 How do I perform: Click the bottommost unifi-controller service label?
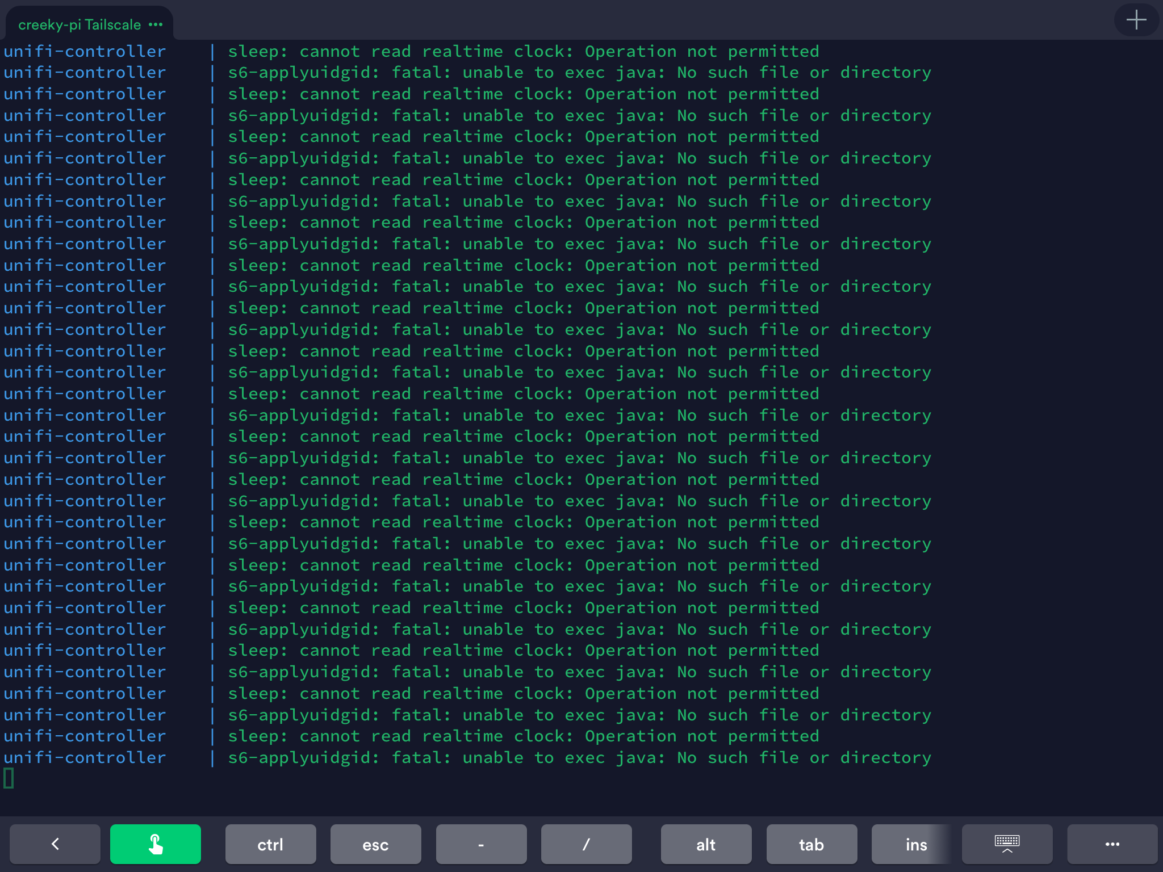[85, 757]
